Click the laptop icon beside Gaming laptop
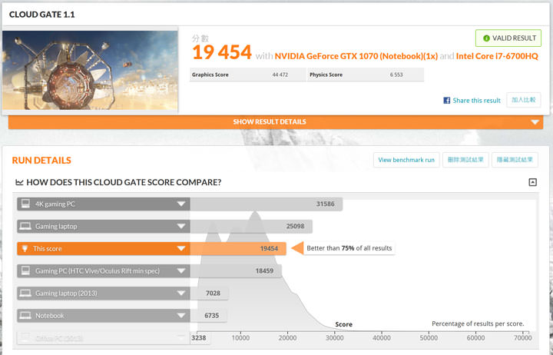The width and height of the screenshot is (553, 355). (x=25, y=227)
